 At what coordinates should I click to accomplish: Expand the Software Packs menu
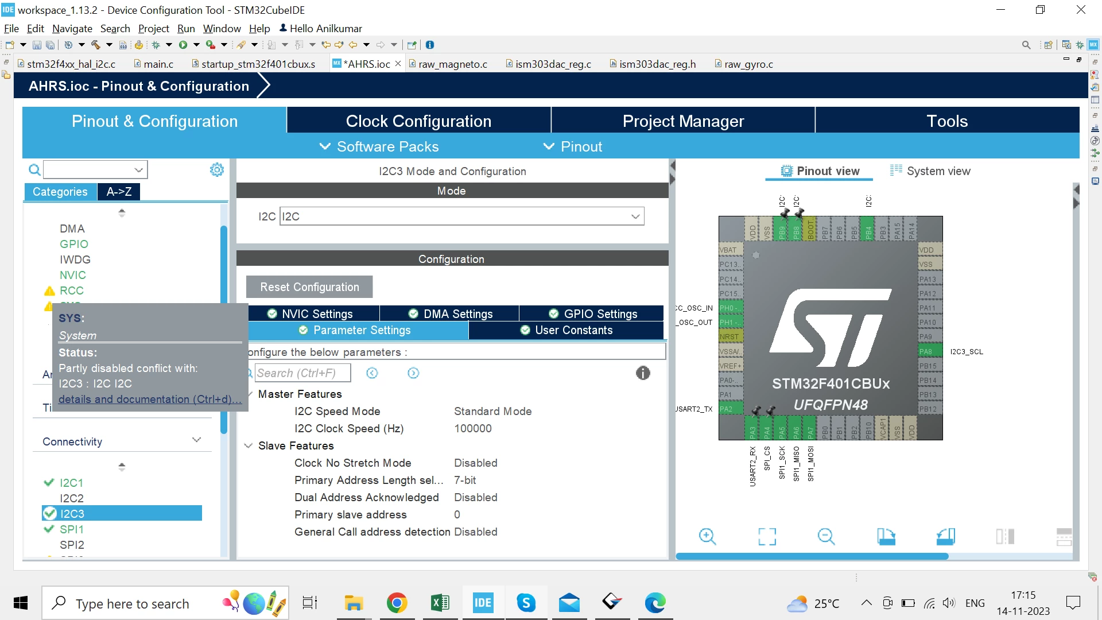(x=379, y=146)
